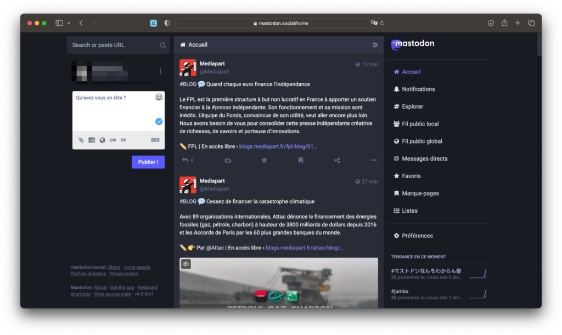Open the profile three-dot menu
This screenshot has height=335, width=562.
[x=161, y=71]
